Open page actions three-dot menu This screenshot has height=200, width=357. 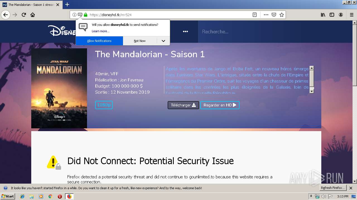(266, 15)
